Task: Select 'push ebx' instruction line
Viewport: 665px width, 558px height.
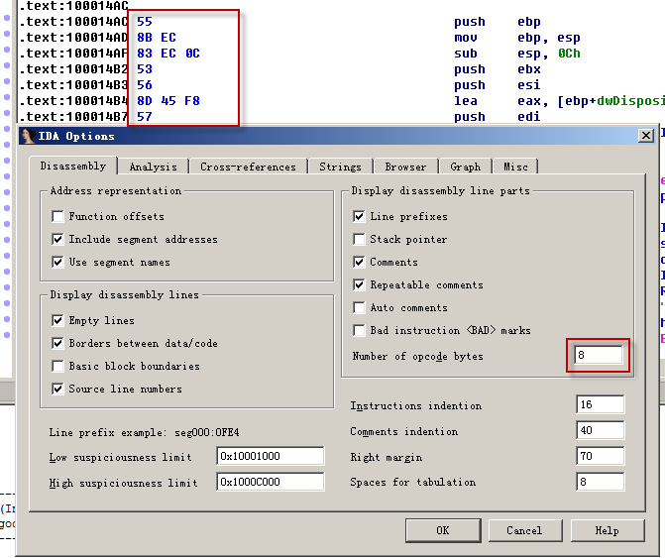Action: coord(498,69)
